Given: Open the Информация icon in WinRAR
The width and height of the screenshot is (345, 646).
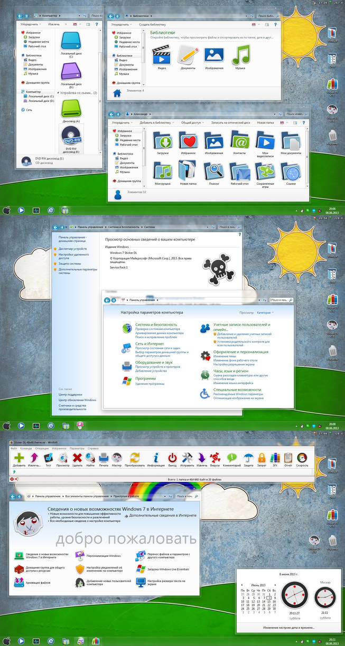Looking at the screenshot, I should pos(156,458).
